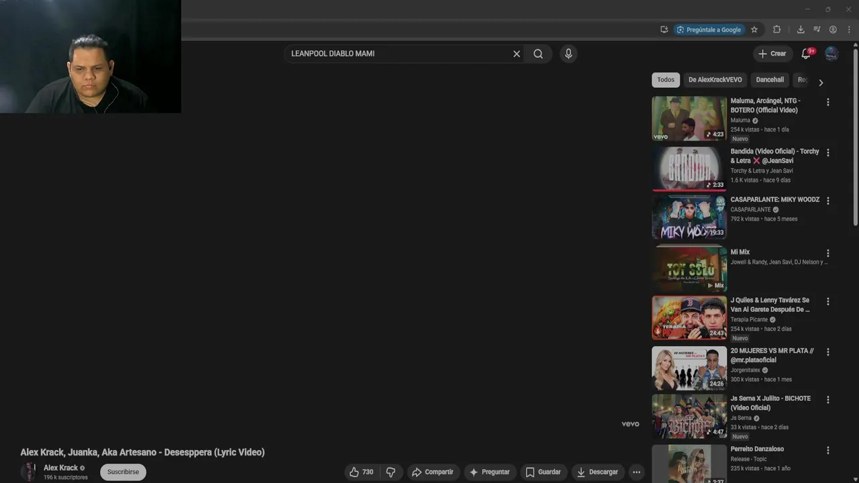Open options for the BICHOTE video
The height and width of the screenshot is (483, 859).
[827, 399]
